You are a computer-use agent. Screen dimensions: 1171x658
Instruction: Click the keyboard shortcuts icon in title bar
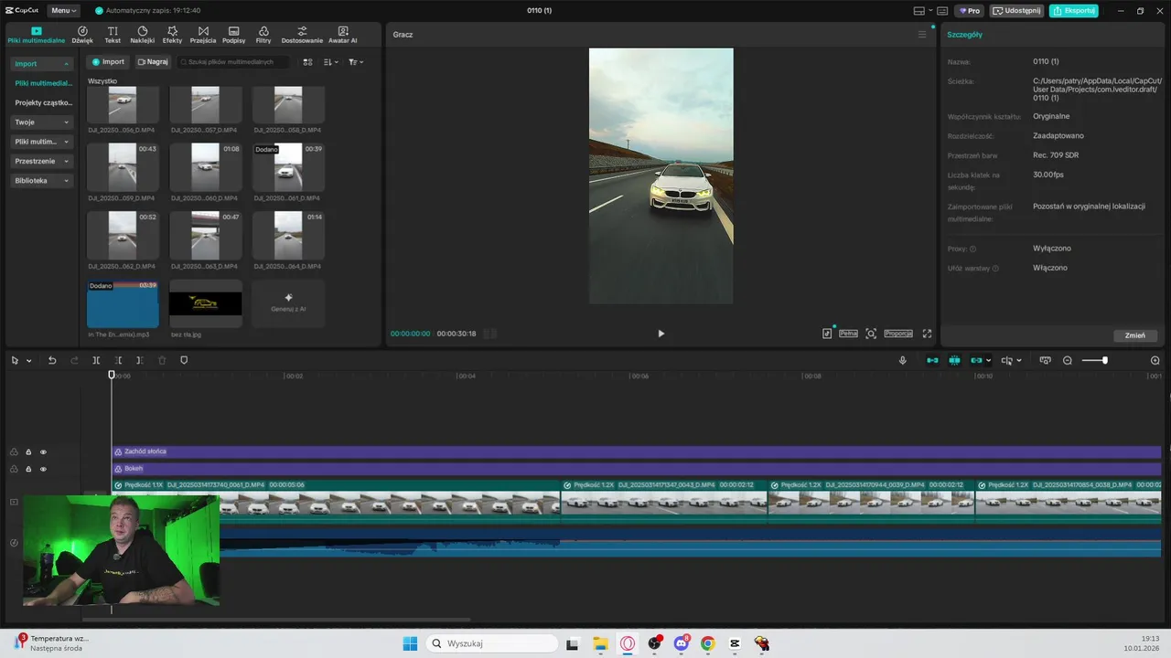[x=942, y=11]
